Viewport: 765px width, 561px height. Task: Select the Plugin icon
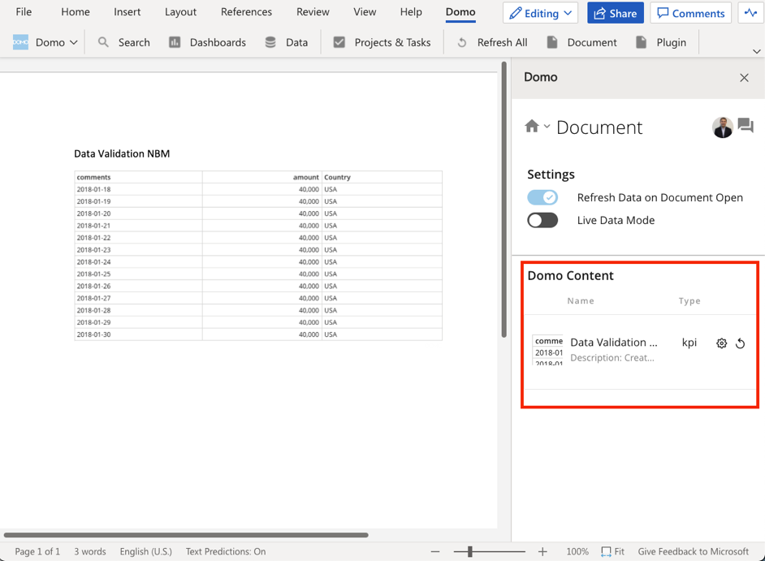point(662,42)
